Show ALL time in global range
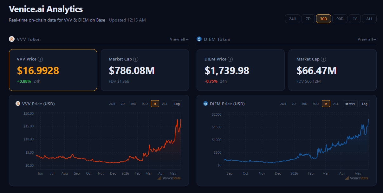Screen dimensions: 383x193 (369, 19)
